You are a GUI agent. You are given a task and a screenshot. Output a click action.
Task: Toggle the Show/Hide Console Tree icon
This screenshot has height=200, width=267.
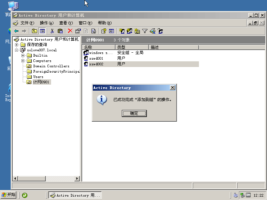(42, 31)
